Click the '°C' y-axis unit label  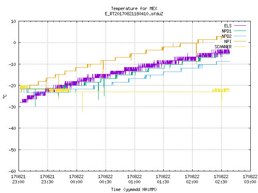[x=5, y=96]
